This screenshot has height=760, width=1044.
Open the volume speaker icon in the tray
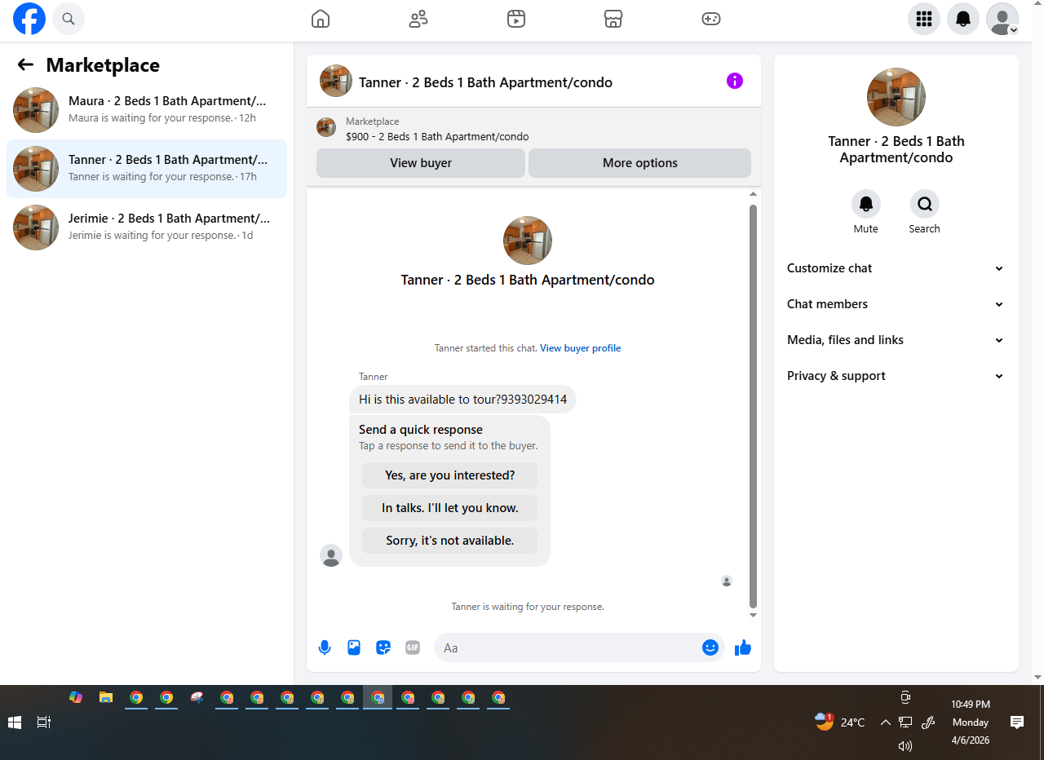(x=905, y=746)
